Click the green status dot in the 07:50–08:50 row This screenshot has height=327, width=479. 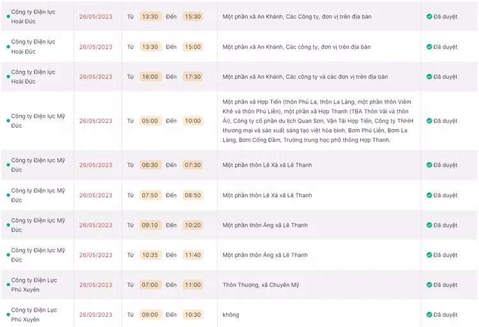click(x=8, y=195)
